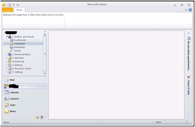Image resolution: width=195 pixels, height=127 pixels.
Task: Click the Search magnifier icon
Action: (12, 51)
